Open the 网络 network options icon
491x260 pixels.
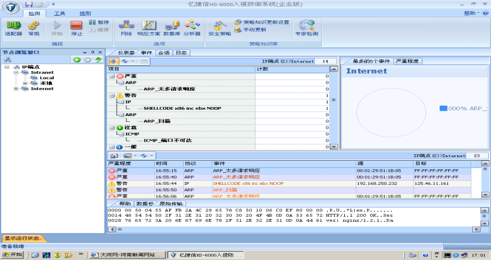point(126,28)
